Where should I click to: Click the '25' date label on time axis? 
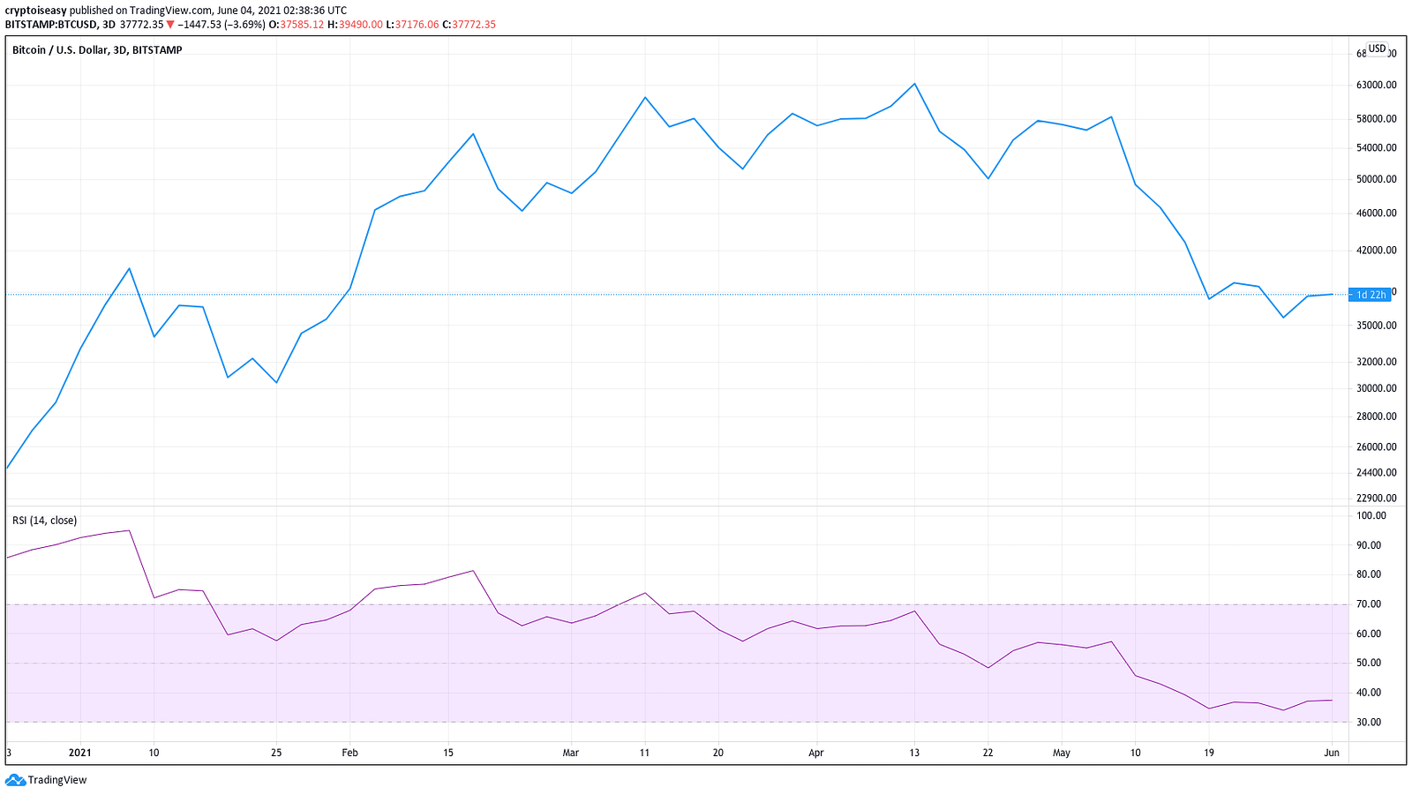(276, 753)
